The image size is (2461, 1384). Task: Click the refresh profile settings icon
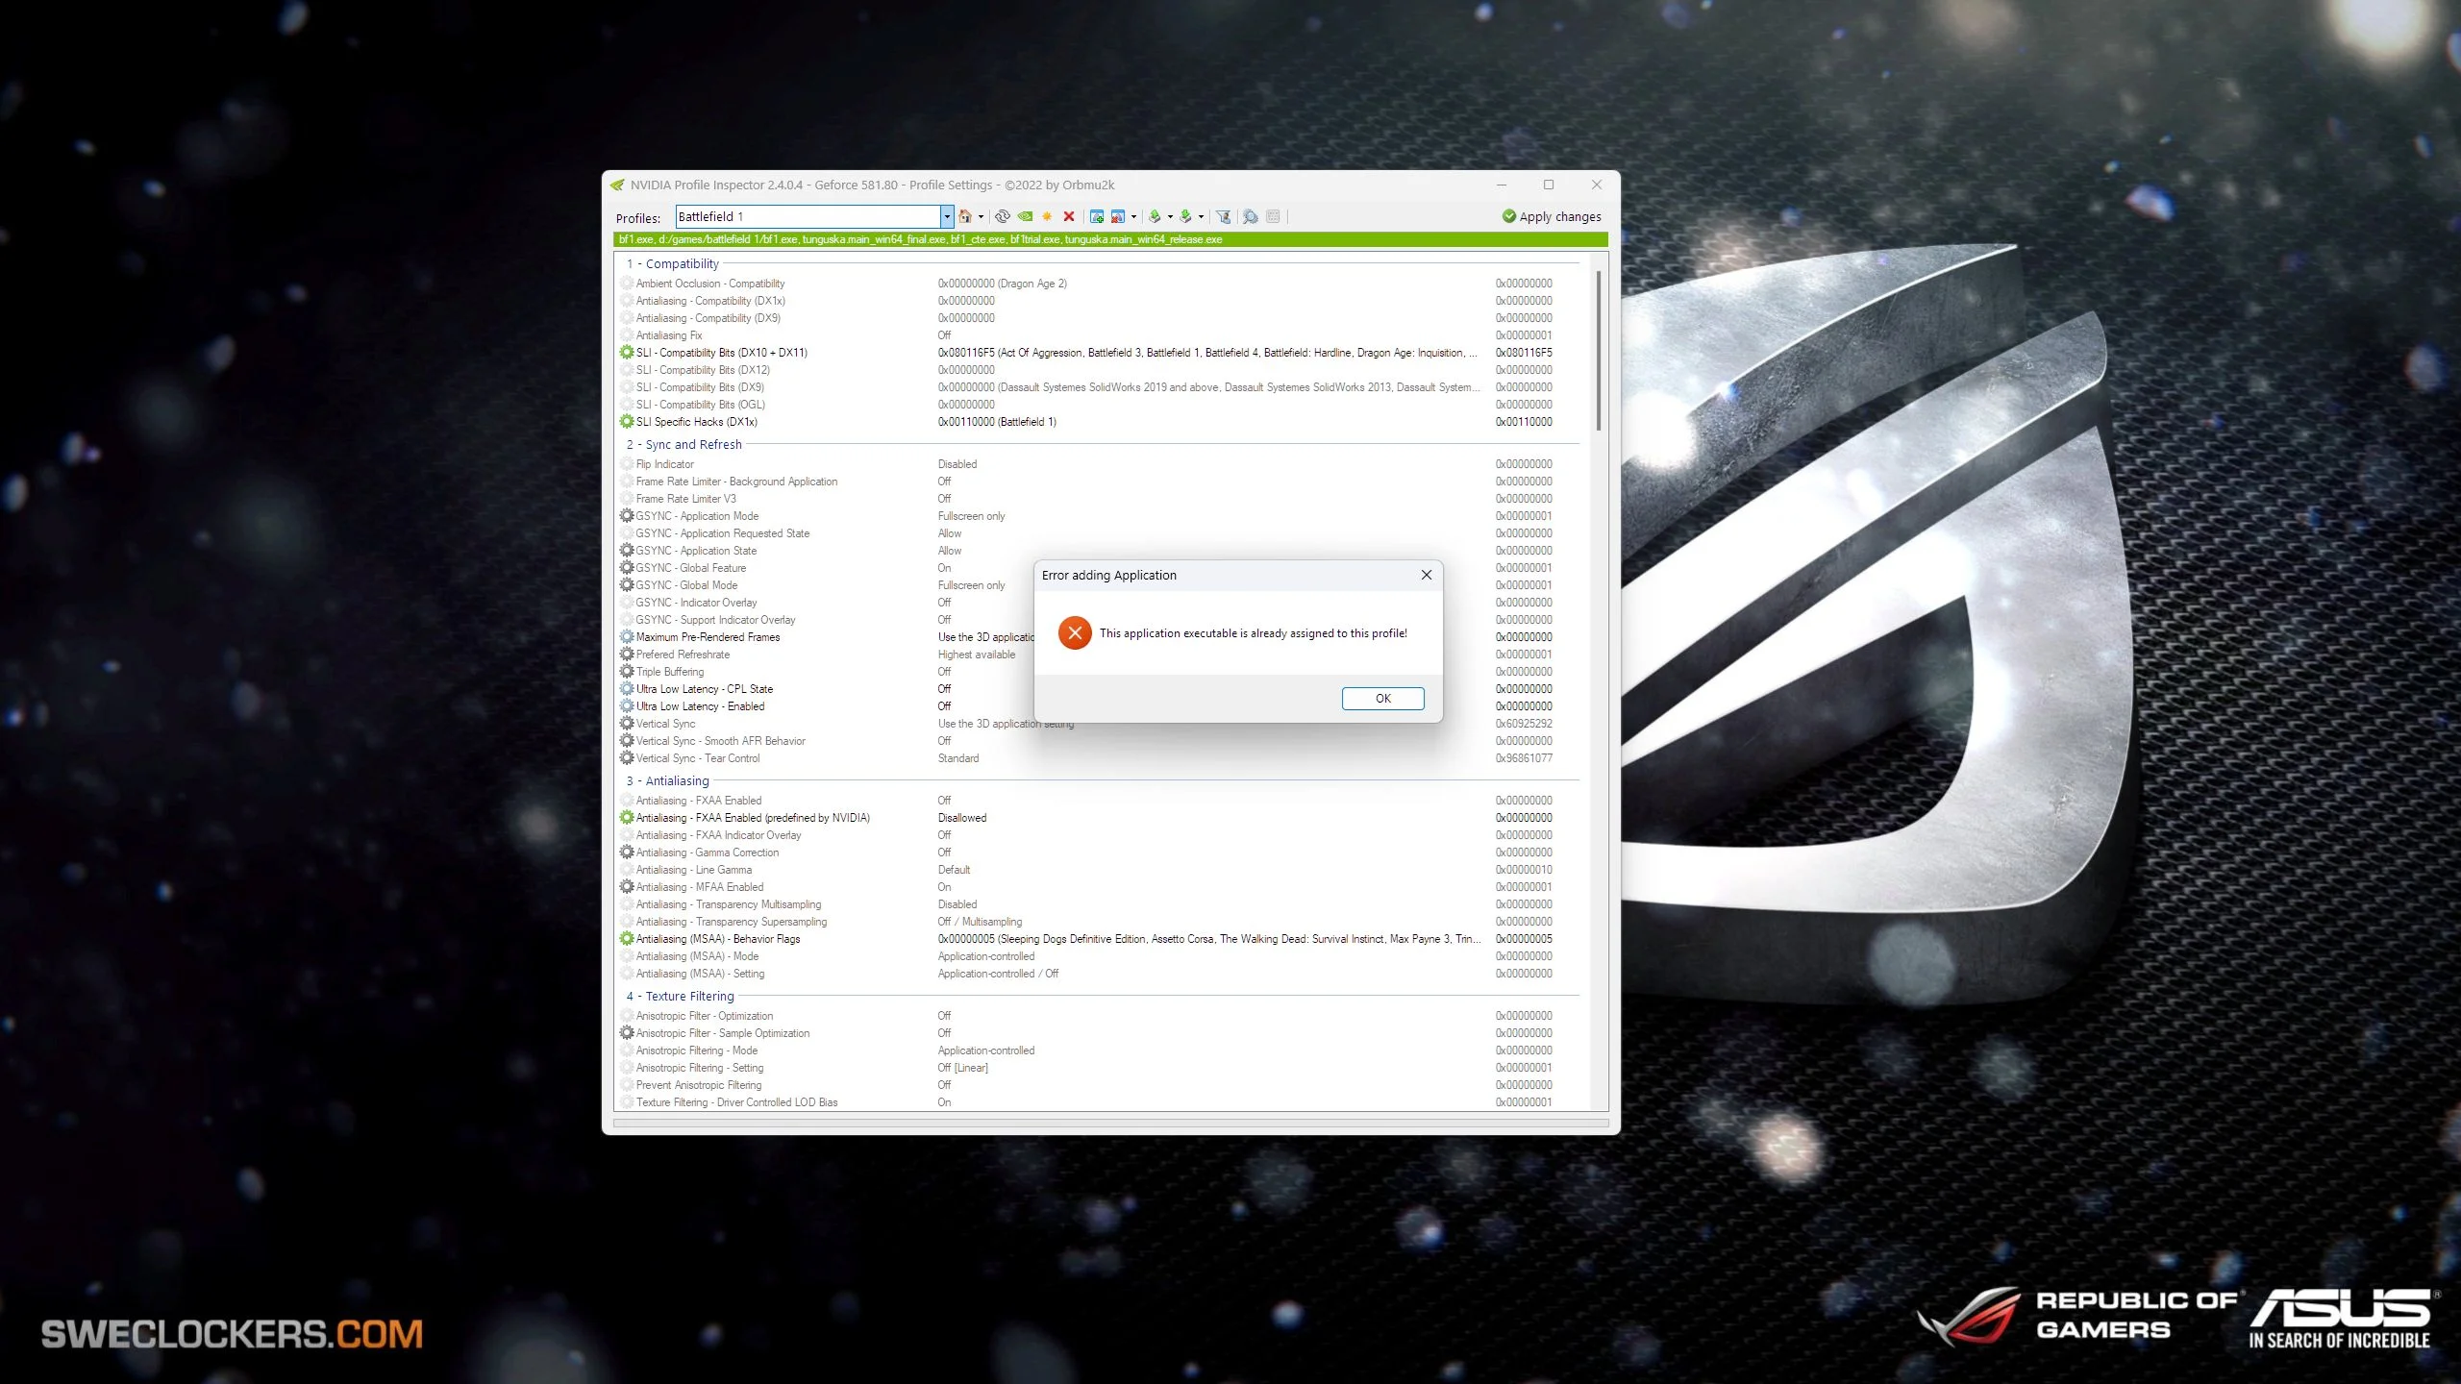click(1003, 216)
